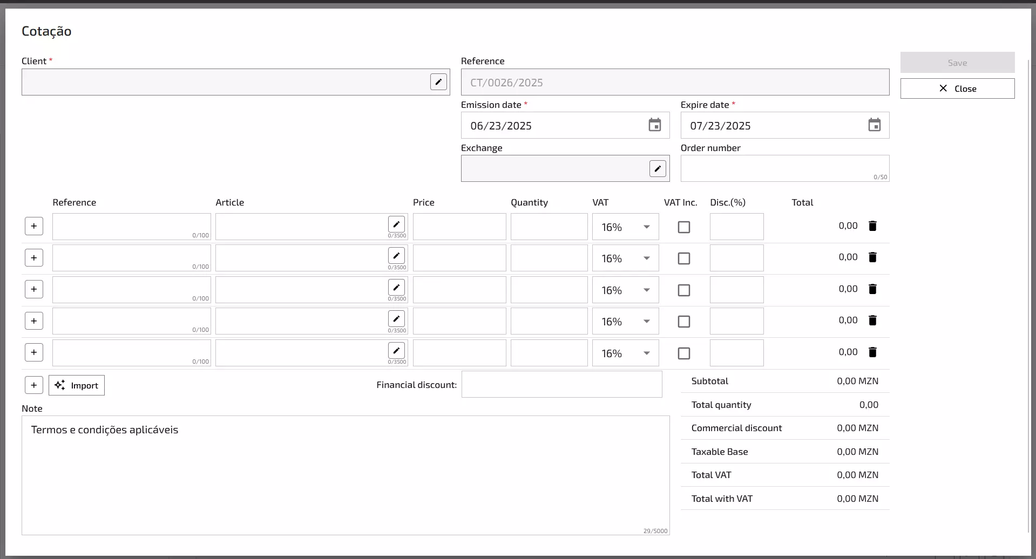This screenshot has width=1036, height=559.
Task: Open VAT 16% dropdown in fifth row
Action: click(625, 353)
